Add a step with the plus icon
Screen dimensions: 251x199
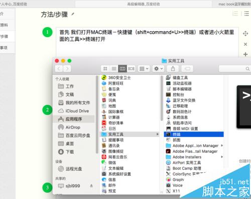[x=245, y=54]
